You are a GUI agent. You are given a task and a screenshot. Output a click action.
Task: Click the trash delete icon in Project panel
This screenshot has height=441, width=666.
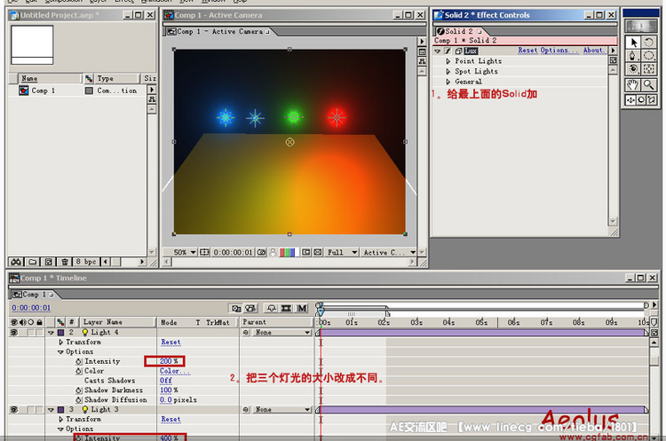[65, 262]
